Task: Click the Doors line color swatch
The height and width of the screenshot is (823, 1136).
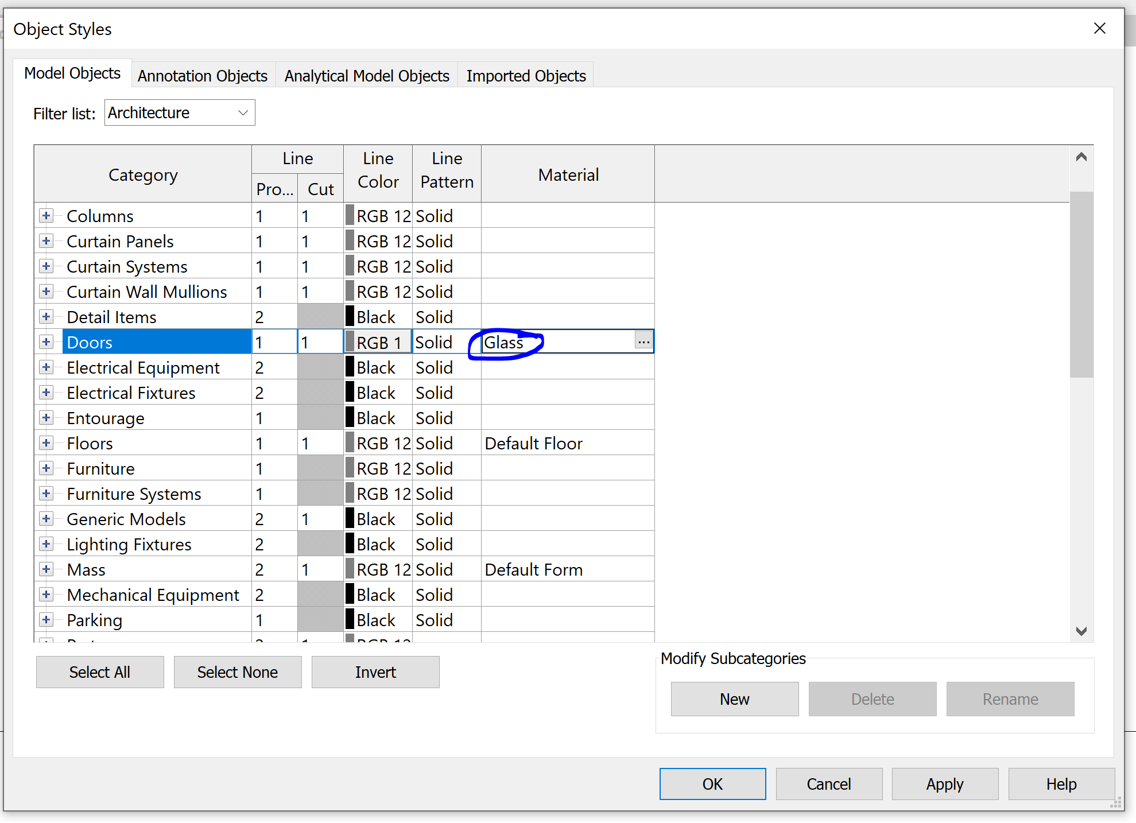Action: point(350,342)
